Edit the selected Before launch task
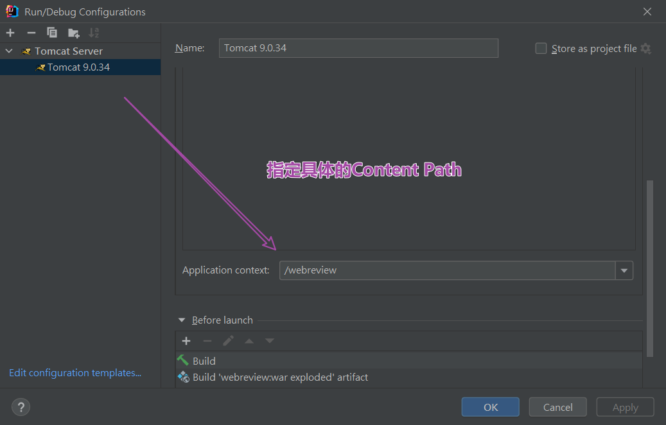 (x=228, y=341)
